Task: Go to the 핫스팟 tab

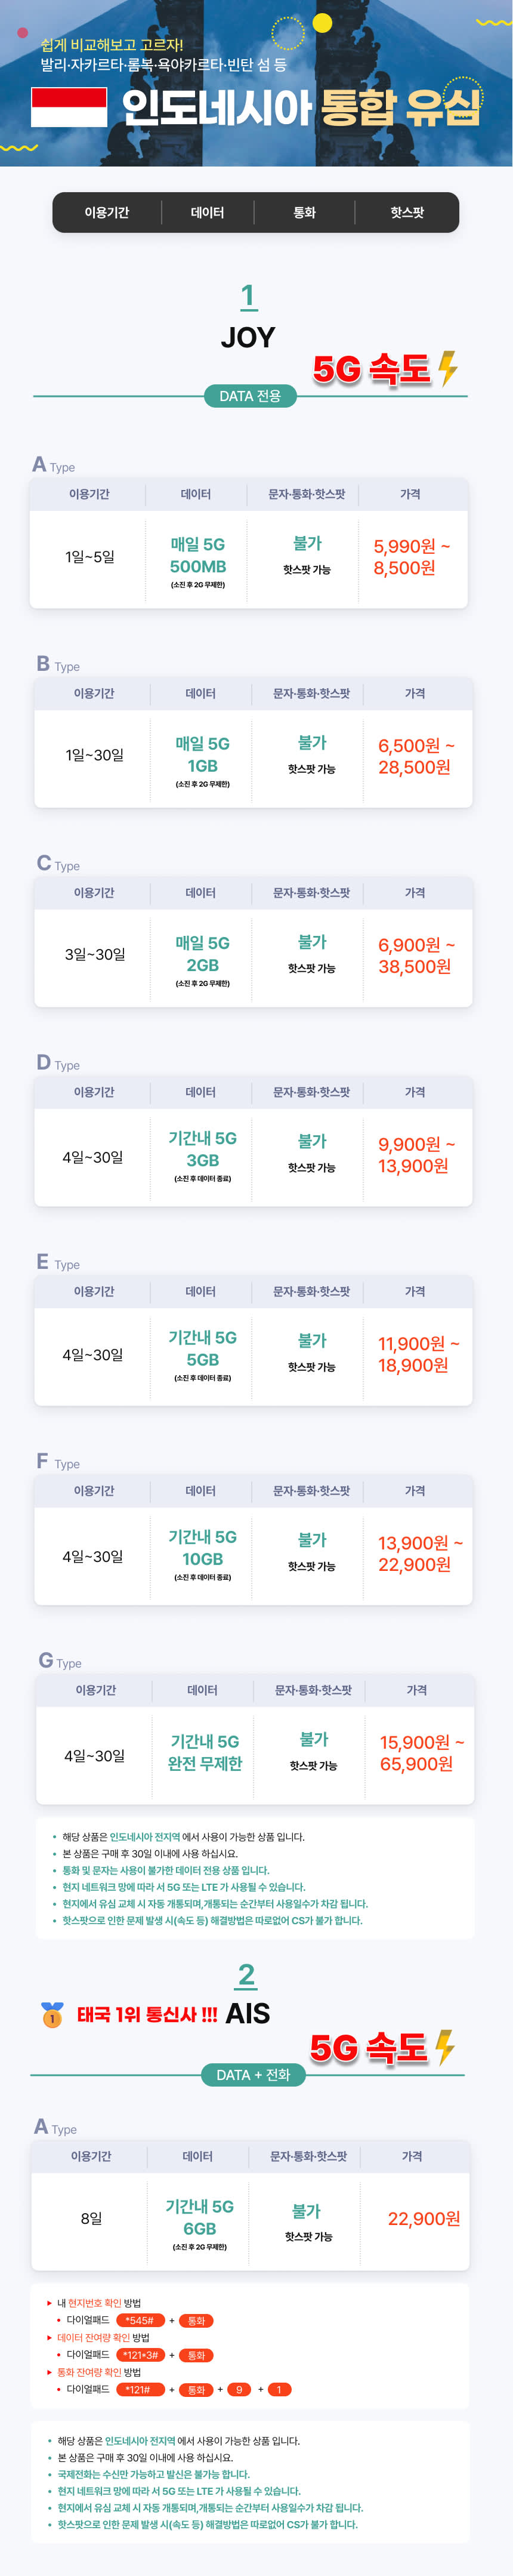Action: [x=407, y=212]
